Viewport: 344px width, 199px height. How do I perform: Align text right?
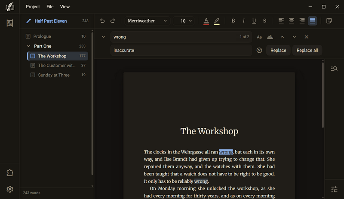click(302, 21)
